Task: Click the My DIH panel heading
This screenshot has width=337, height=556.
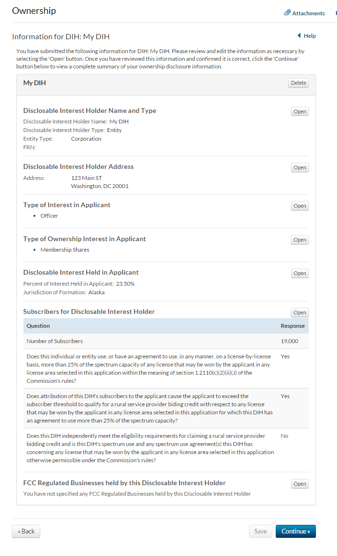Action: (34, 83)
